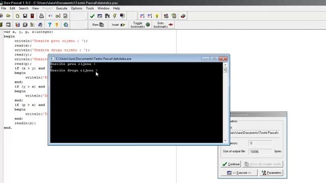326x183 pixels.
Task: Open the Search menu
Action: tap(23, 8)
